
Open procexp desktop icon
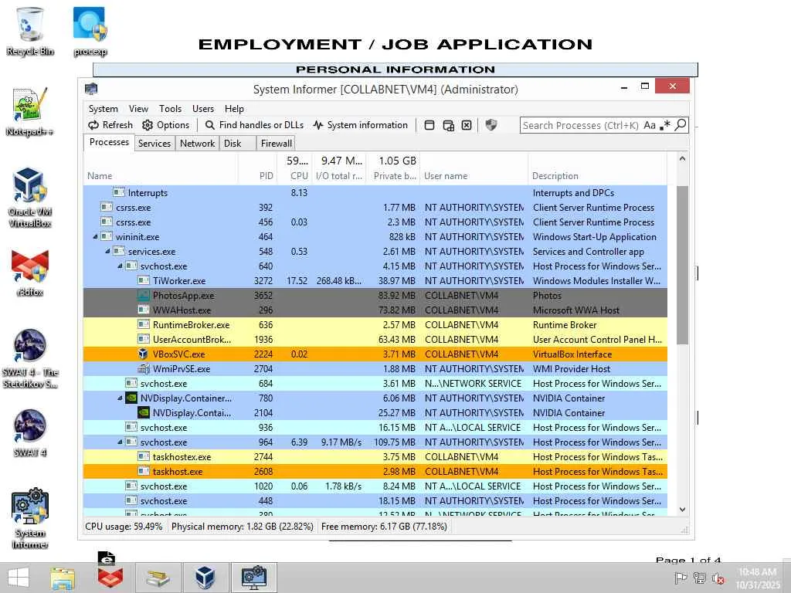[x=90, y=31]
